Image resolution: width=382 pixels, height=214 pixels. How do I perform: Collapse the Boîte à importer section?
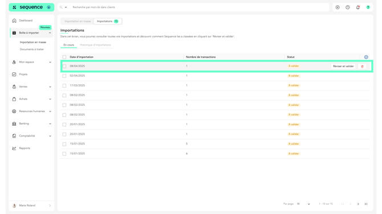click(50, 33)
